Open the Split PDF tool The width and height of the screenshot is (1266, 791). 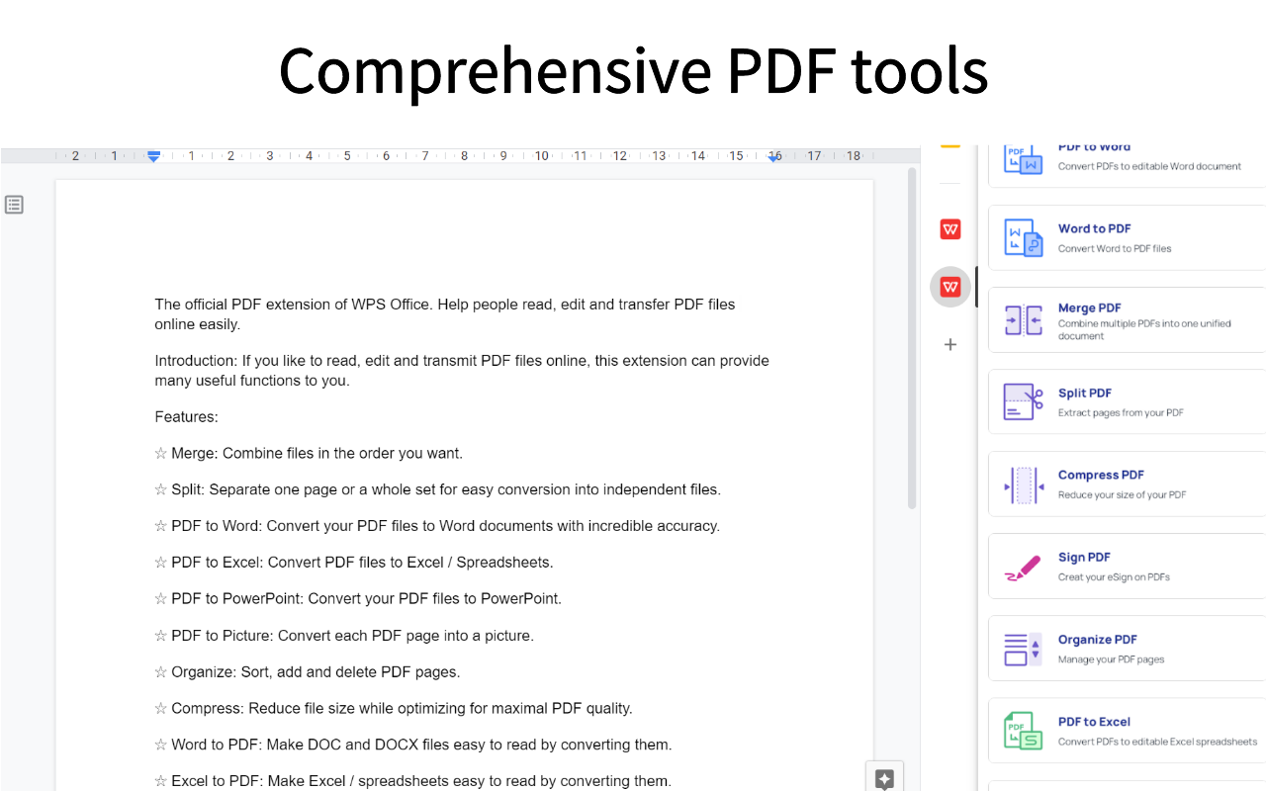click(1127, 402)
